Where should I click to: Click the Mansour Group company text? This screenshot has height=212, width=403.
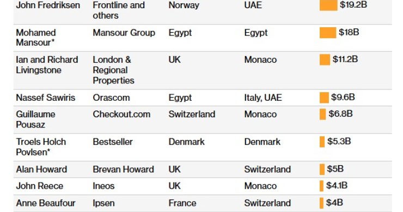tap(124, 33)
